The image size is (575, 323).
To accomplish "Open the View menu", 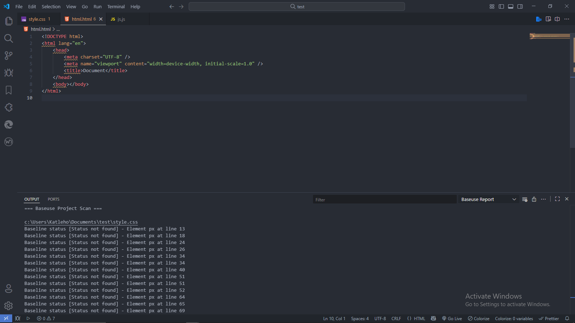I will tap(71, 6).
